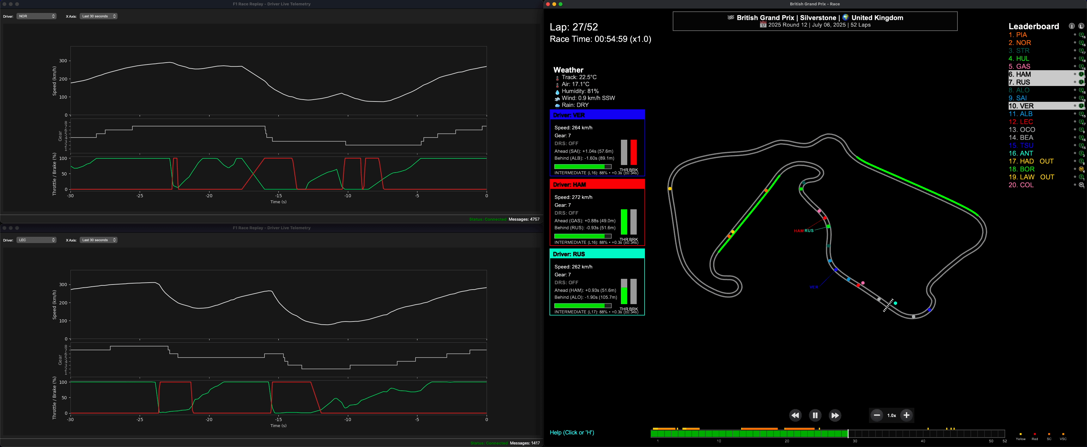Click 'Messages: 4757' status in top telemetry window

pyautogui.click(x=524, y=219)
